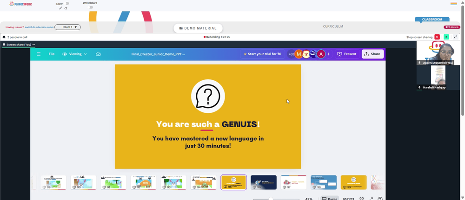
Task: Adjust the Canva zoom slider handle
Action: [x=271, y=199]
